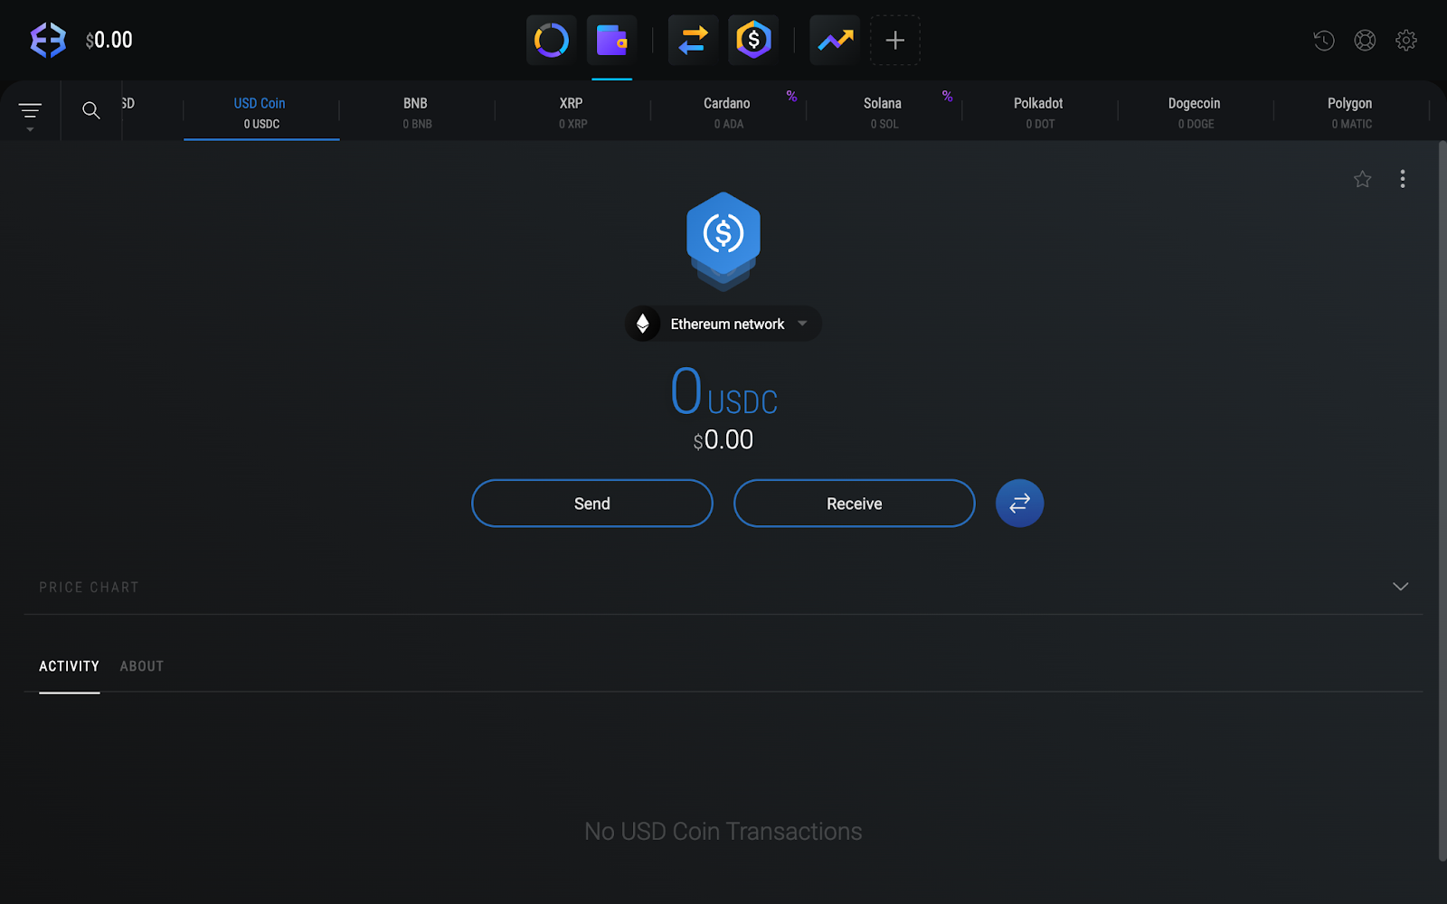Select the USD Coin asset tab
1447x904 pixels.
pos(260,112)
